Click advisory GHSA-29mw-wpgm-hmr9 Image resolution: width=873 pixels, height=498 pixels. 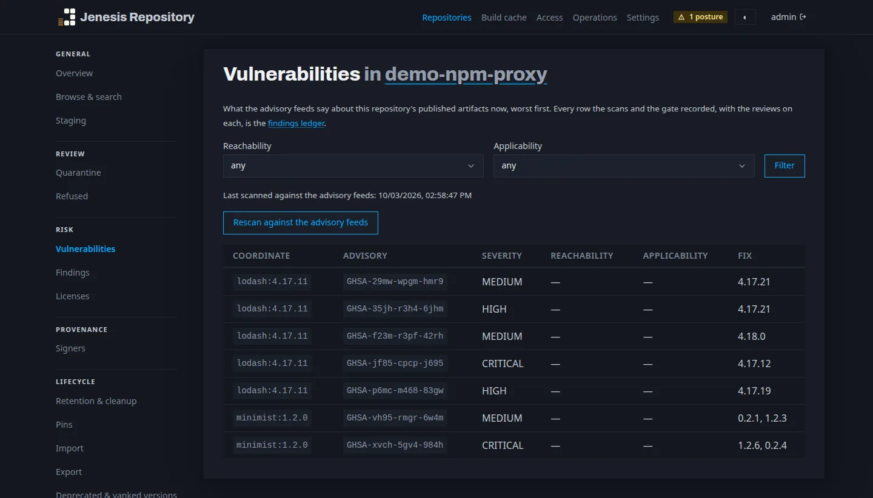coord(395,282)
